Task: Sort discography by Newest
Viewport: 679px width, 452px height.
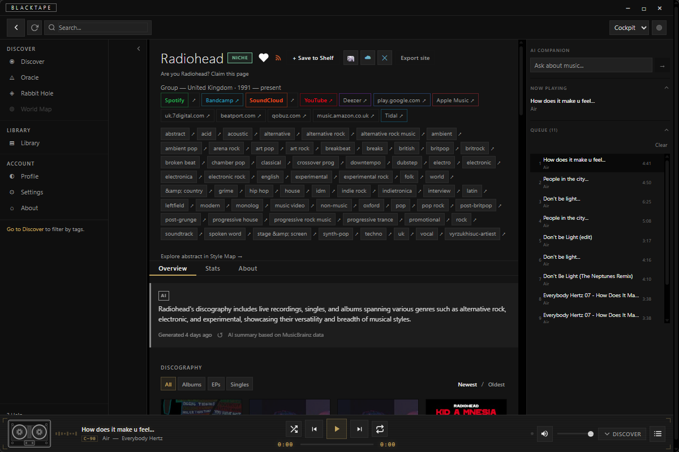Action: tap(467, 384)
